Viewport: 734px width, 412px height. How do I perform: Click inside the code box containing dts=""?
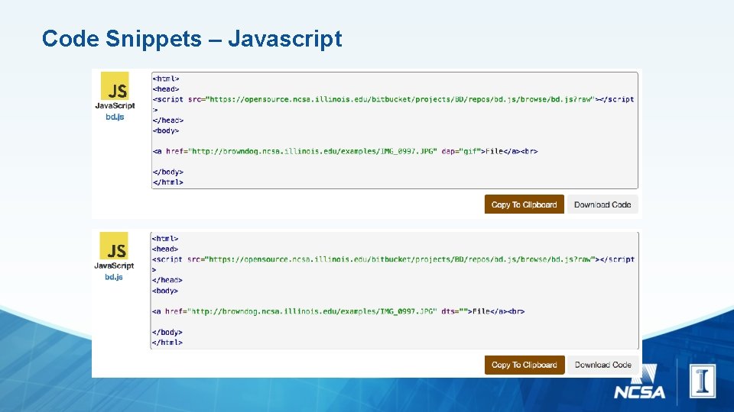pyautogui.click(x=395, y=290)
